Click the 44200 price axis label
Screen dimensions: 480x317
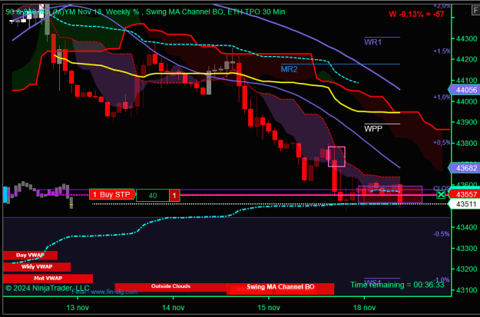(x=466, y=59)
